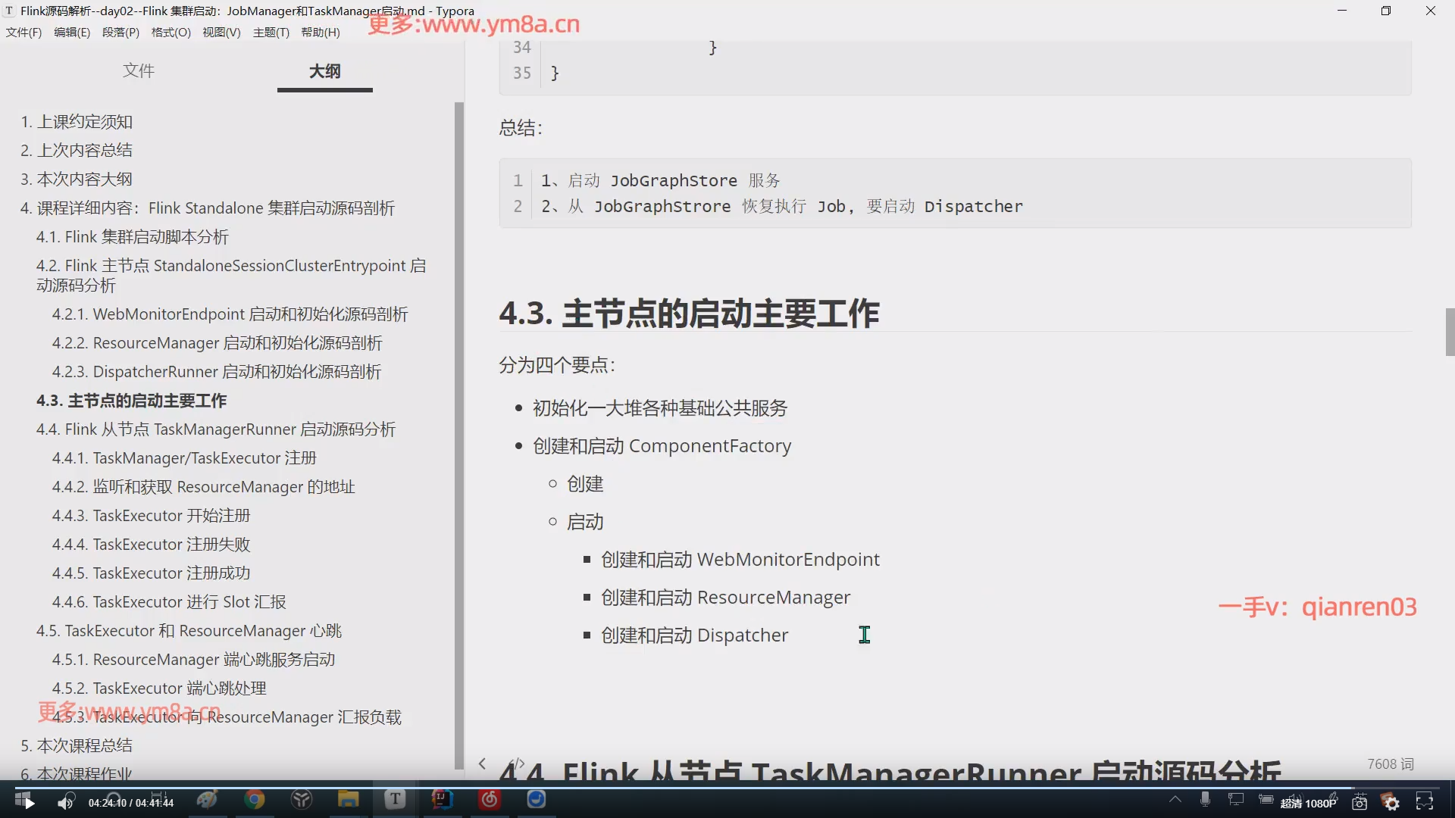Click the video player screenshot camera icon
This screenshot has width=1455, height=818.
1360,803
